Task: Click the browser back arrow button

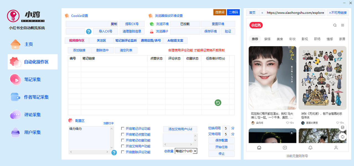Action: (262, 13)
